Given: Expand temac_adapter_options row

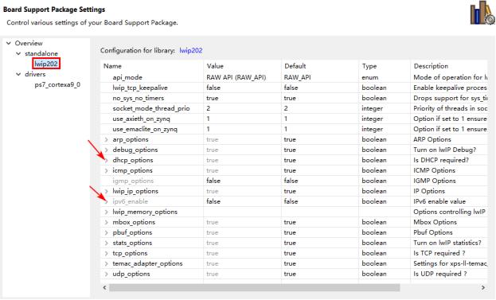Looking at the screenshot, I should (107, 263).
